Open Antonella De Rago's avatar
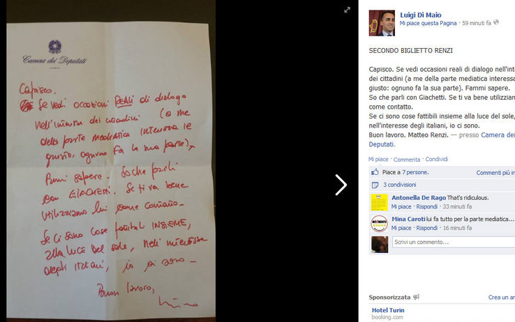This screenshot has height=322, width=515. pos(380,202)
